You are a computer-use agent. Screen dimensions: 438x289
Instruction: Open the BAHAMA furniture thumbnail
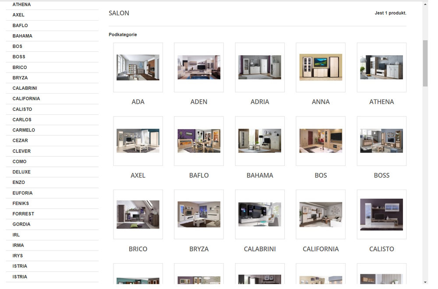[260, 141]
